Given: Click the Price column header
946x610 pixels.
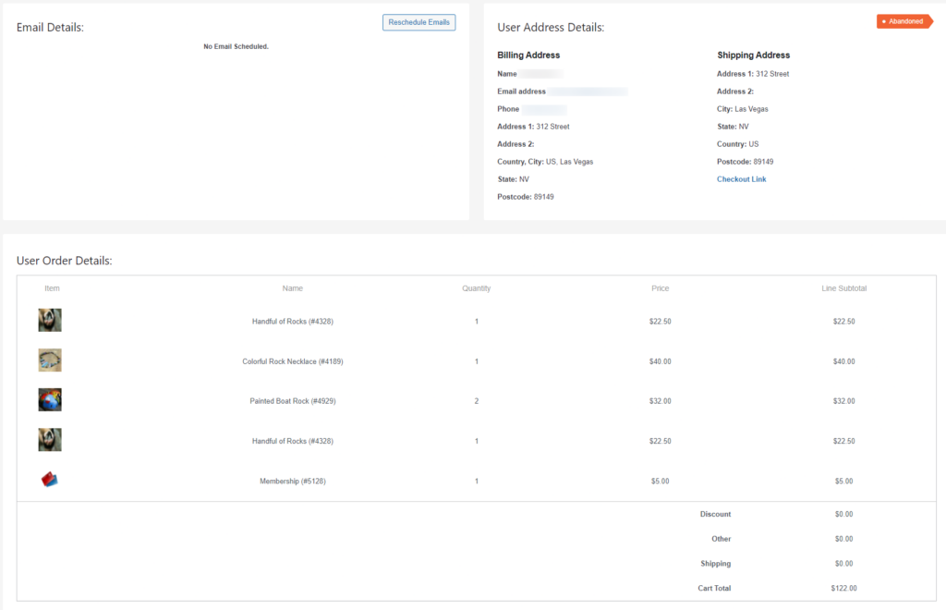Looking at the screenshot, I should (x=660, y=288).
